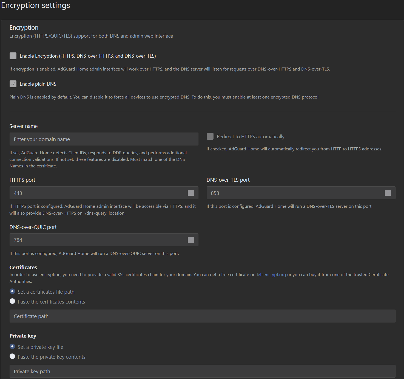
Task: Enable the Encryption checkbox
Action: tap(13, 56)
